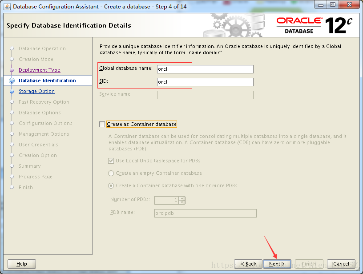The height and width of the screenshot is (274, 363).
Task: Click Fast Recovery Option step
Action: click(44, 102)
